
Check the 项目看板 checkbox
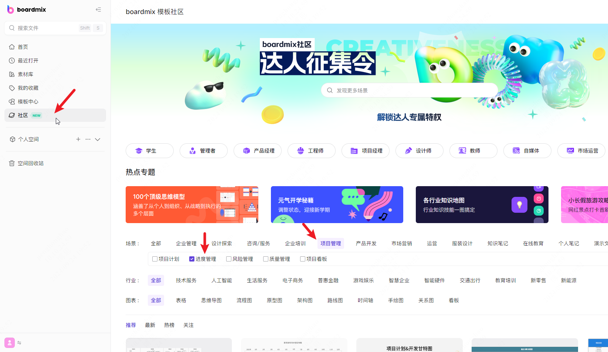click(x=303, y=259)
